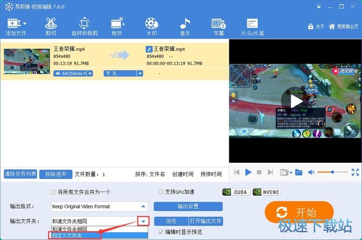Expand the subtitle 无 dropdown
The image size is (362, 240).
(140, 74)
